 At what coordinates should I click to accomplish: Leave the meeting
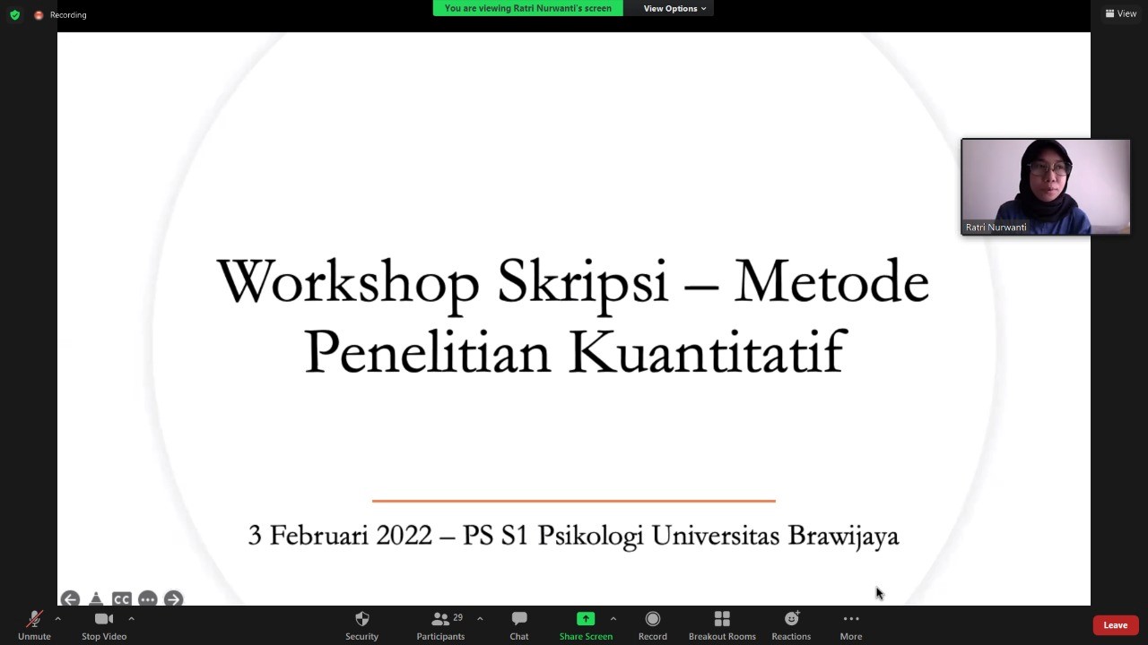(1116, 625)
